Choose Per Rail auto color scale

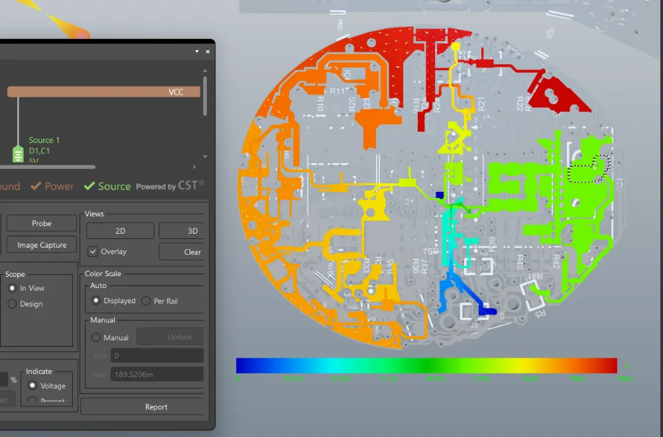coord(146,301)
